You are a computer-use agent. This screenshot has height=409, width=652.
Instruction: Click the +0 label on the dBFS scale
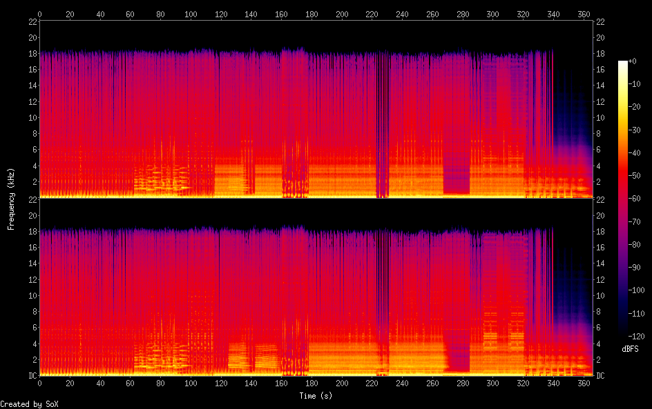click(637, 61)
